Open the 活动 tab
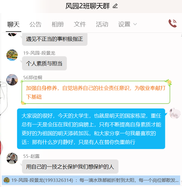This screenshot has height=187, width=182. (102, 24)
